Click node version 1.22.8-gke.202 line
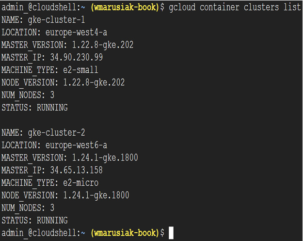 coord(63,83)
